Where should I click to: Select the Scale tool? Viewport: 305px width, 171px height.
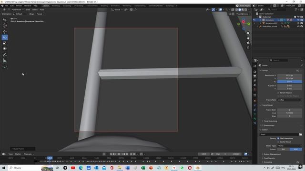click(x=5, y=43)
